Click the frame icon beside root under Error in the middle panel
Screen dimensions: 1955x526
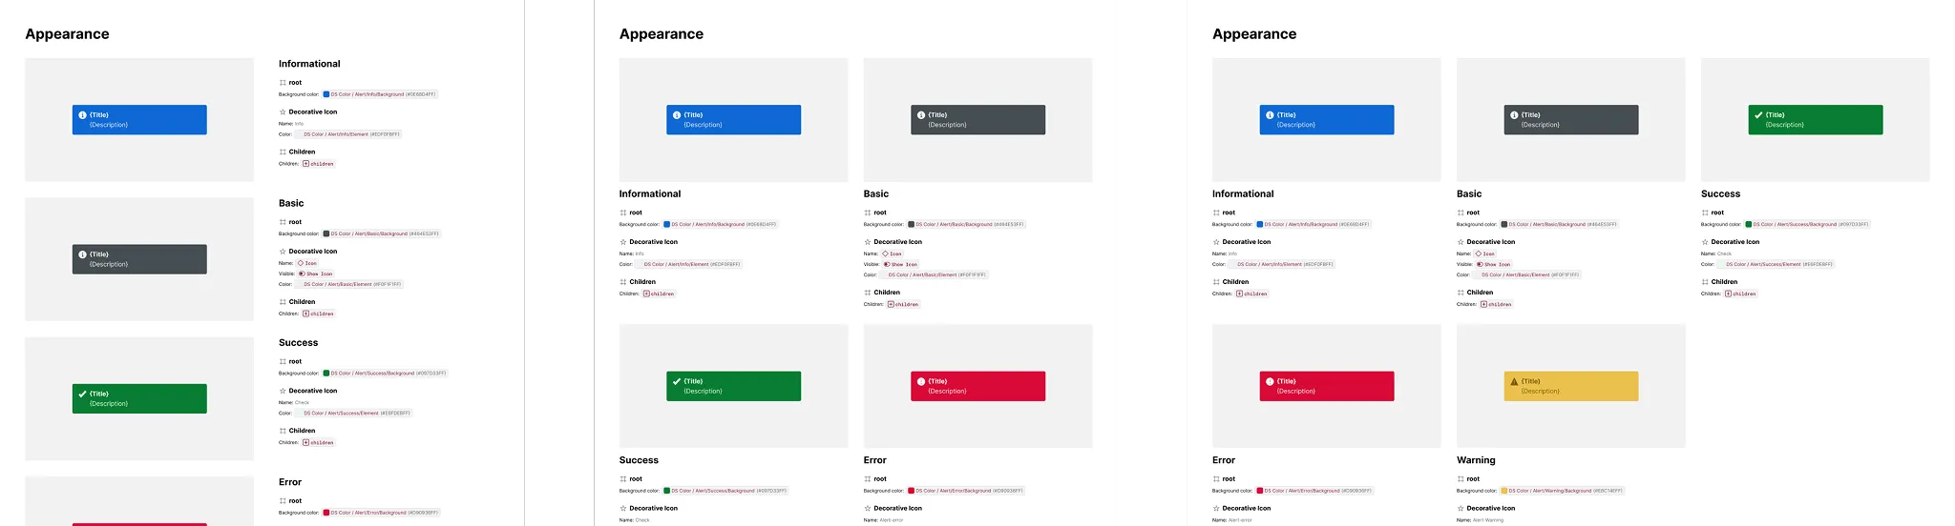coord(868,479)
